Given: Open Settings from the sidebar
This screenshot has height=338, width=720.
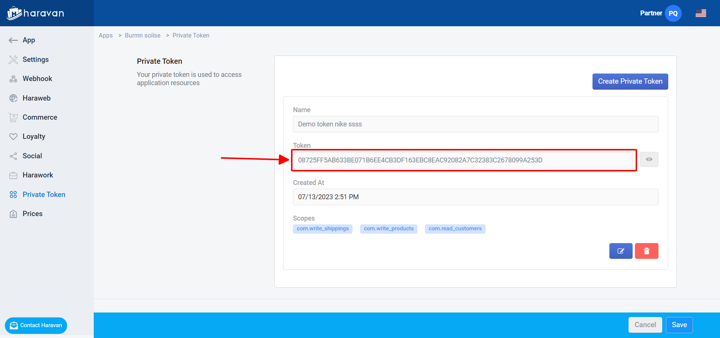Looking at the screenshot, I should tap(35, 60).
